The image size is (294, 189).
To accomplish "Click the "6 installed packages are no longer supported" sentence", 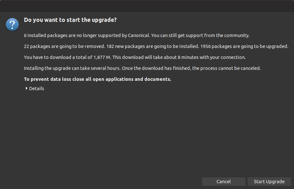I will pos(78,35).
